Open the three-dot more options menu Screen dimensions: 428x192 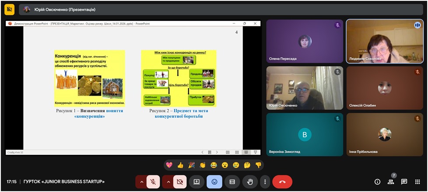click(264, 182)
